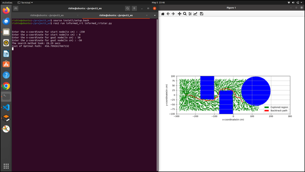This screenshot has width=305, height=172.
Task: Click the Backtrack path legend entry
Action: pos(276,111)
